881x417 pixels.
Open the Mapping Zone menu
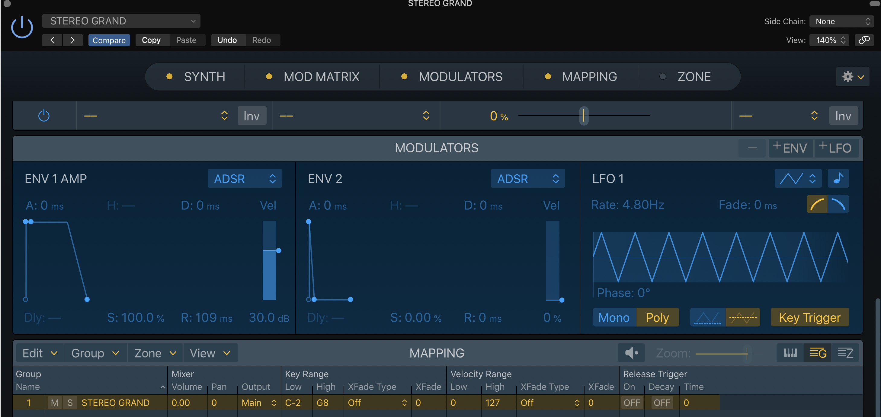point(155,353)
